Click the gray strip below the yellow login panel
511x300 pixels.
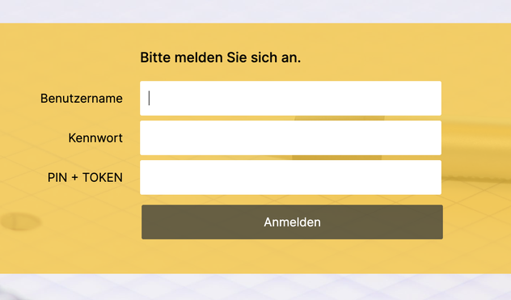click(x=255, y=287)
